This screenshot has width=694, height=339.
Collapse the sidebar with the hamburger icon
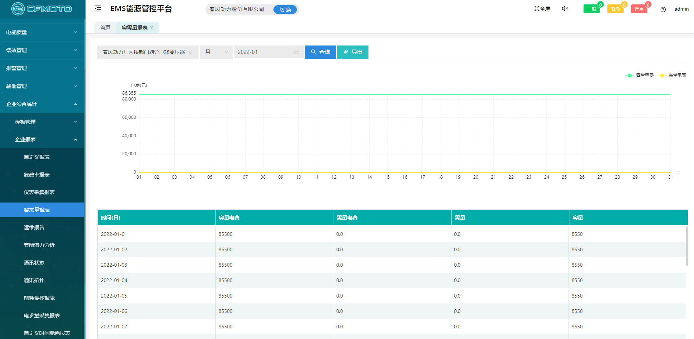point(98,8)
